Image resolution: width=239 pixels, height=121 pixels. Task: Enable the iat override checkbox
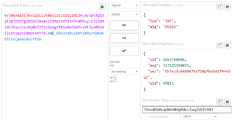[x=115, y=77]
